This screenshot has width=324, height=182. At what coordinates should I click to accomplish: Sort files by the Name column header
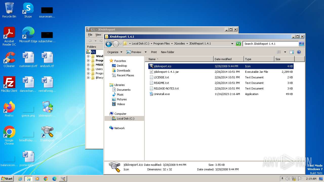coord(179,59)
